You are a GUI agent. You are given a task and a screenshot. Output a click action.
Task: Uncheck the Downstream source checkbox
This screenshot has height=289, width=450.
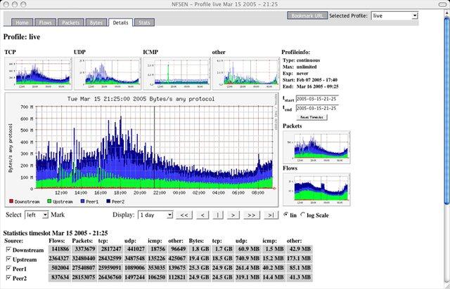click(x=8, y=249)
